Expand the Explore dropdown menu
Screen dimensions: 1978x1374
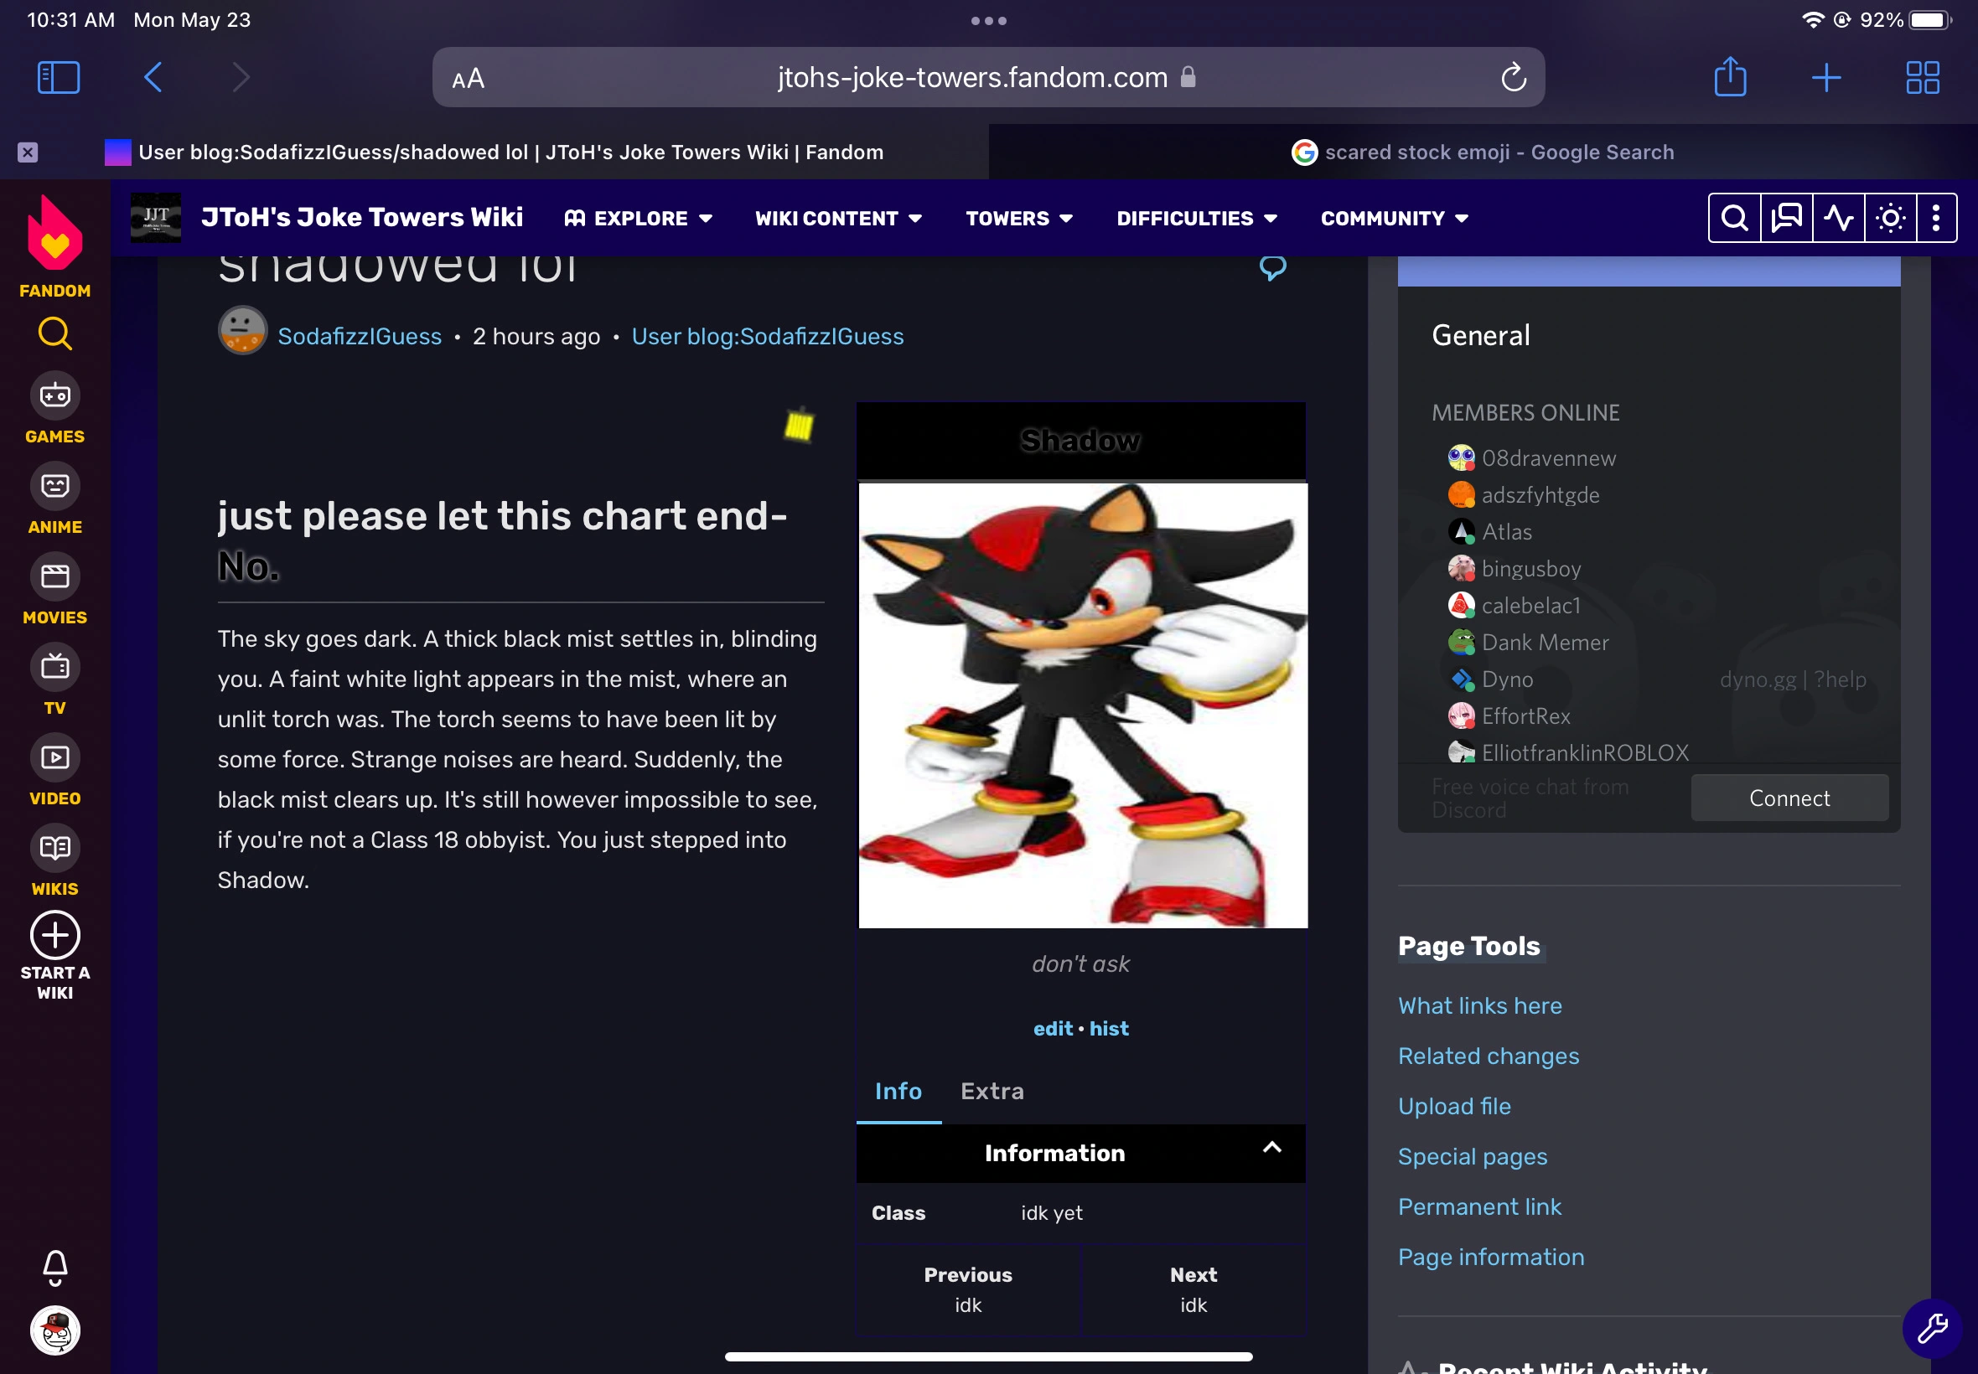coord(639,219)
